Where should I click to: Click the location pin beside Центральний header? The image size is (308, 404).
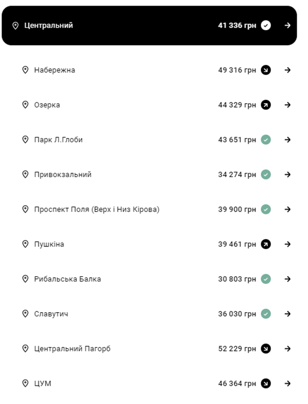15,26
